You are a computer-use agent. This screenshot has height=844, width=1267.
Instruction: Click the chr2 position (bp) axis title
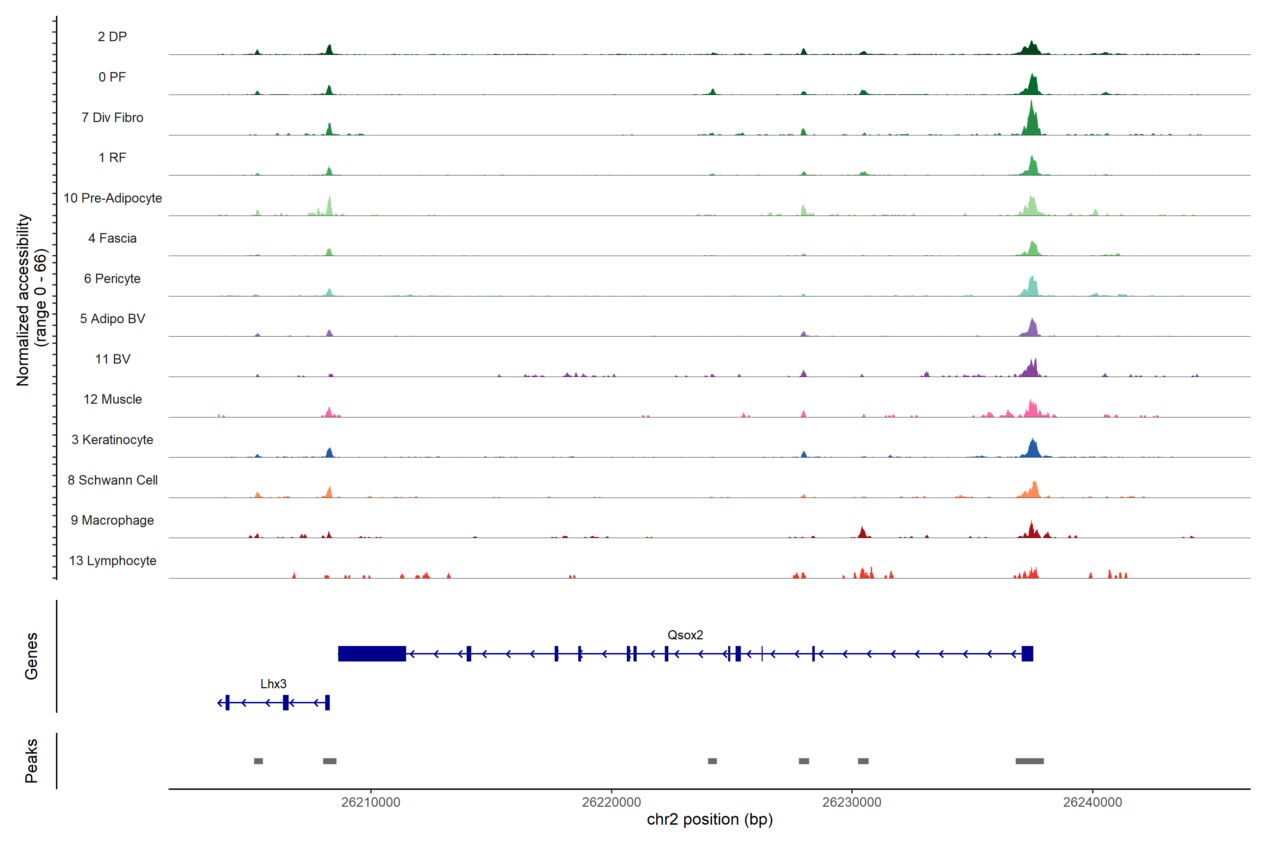point(710,819)
